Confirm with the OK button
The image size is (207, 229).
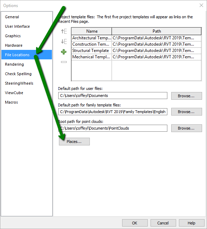(x=135, y=223)
